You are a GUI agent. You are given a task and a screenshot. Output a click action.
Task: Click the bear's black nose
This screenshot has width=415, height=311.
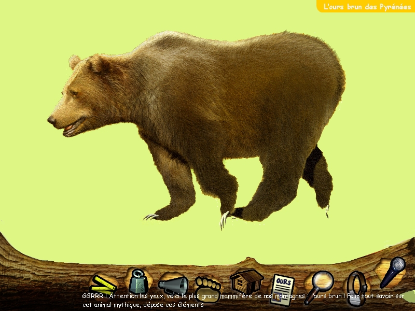[51, 120]
